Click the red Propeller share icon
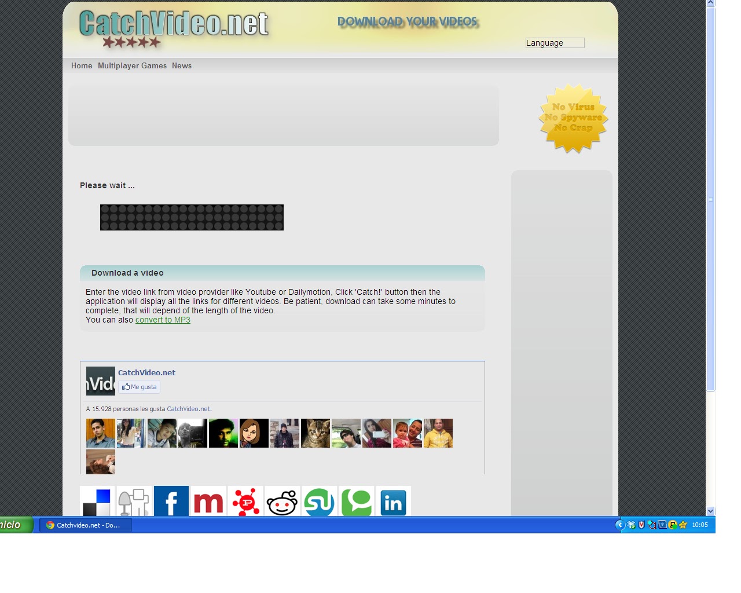This screenshot has width=741, height=593. pyautogui.click(x=245, y=502)
